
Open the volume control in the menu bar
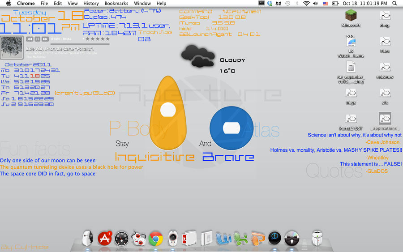click(x=315, y=3)
